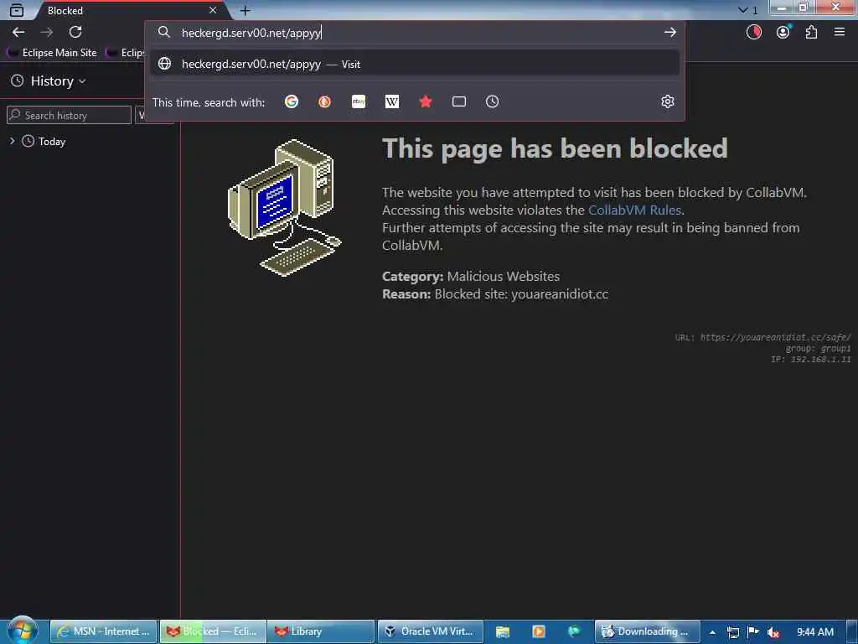
Task: Open the CollabVM Rules link
Action: [x=634, y=210]
